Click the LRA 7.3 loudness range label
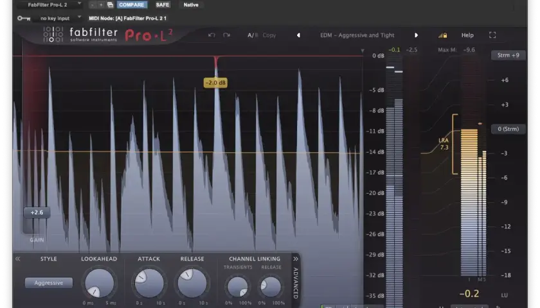The image size is (540, 308). 444,144
